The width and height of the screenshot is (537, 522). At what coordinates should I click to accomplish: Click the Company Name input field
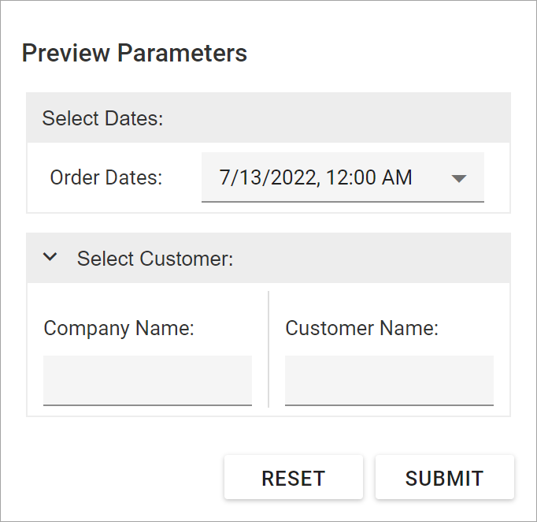(x=147, y=380)
